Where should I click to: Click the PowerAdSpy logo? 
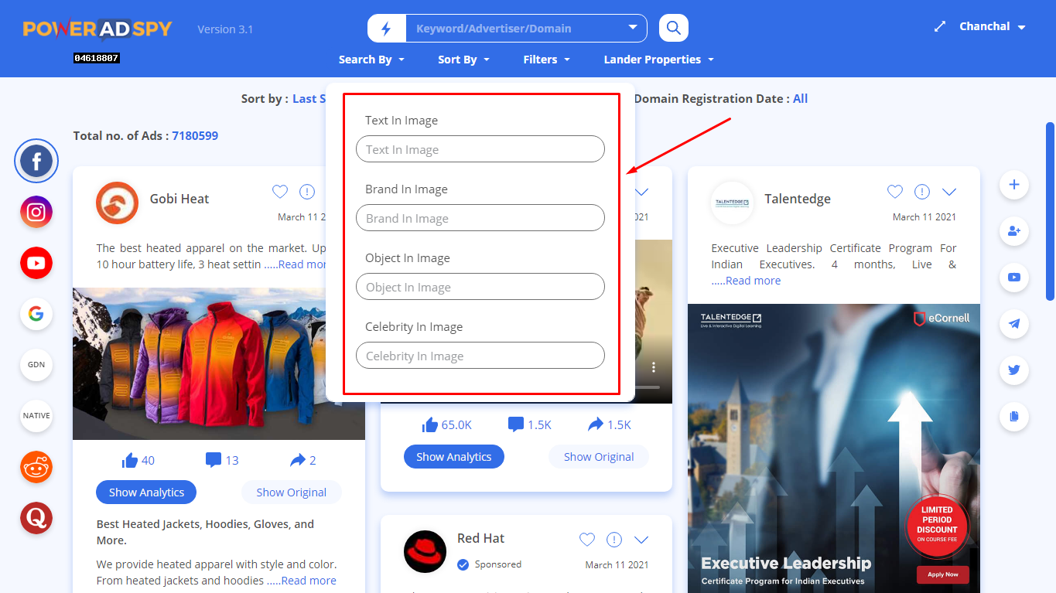click(x=97, y=29)
